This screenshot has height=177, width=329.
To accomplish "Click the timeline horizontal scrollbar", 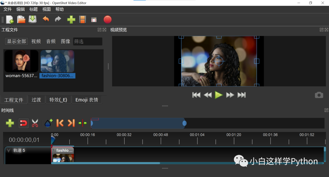I will click(105, 163).
